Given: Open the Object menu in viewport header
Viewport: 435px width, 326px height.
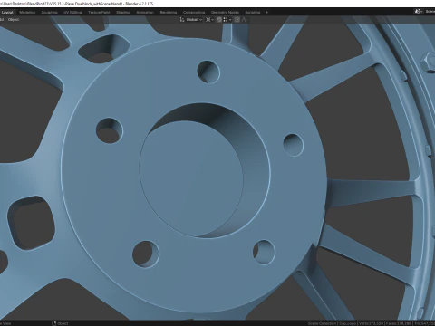Looking at the screenshot, I should [14, 20].
